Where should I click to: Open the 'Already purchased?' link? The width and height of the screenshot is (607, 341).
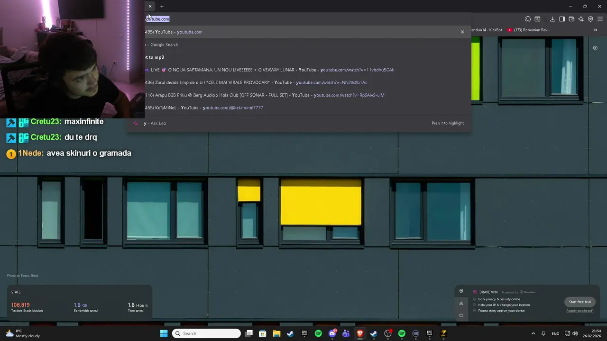point(580,311)
